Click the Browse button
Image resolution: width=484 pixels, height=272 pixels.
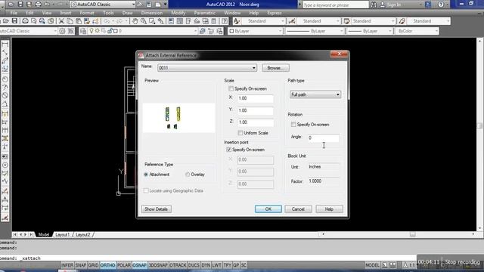click(x=275, y=68)
